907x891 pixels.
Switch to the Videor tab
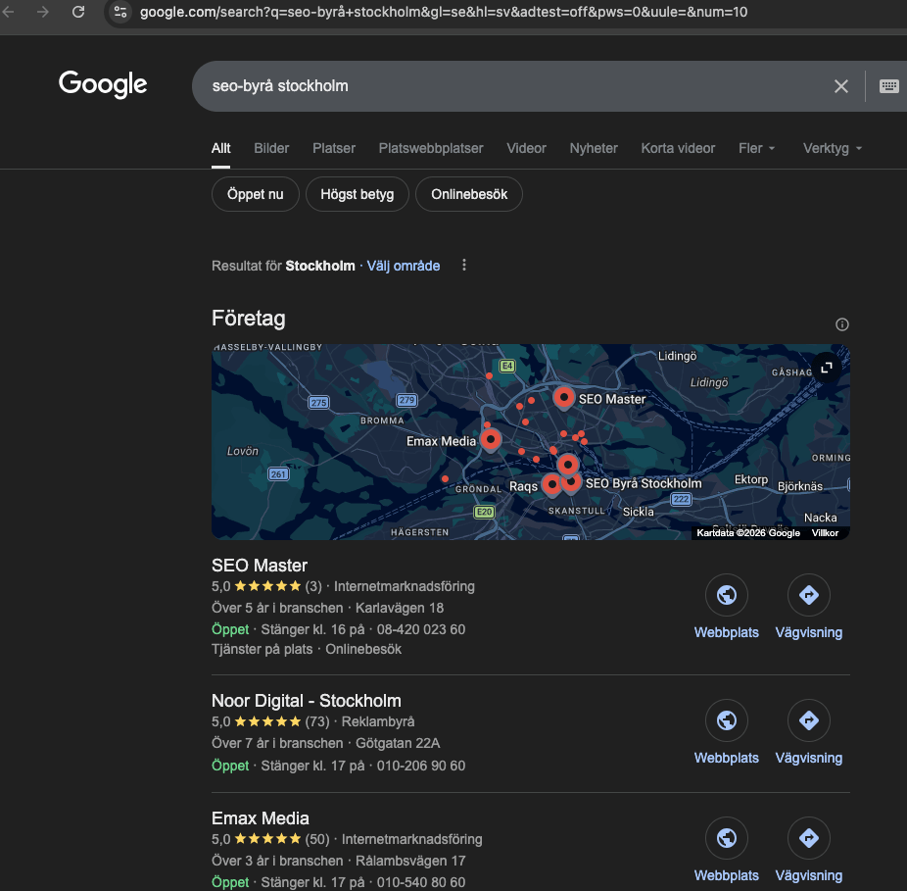[526, 148]
